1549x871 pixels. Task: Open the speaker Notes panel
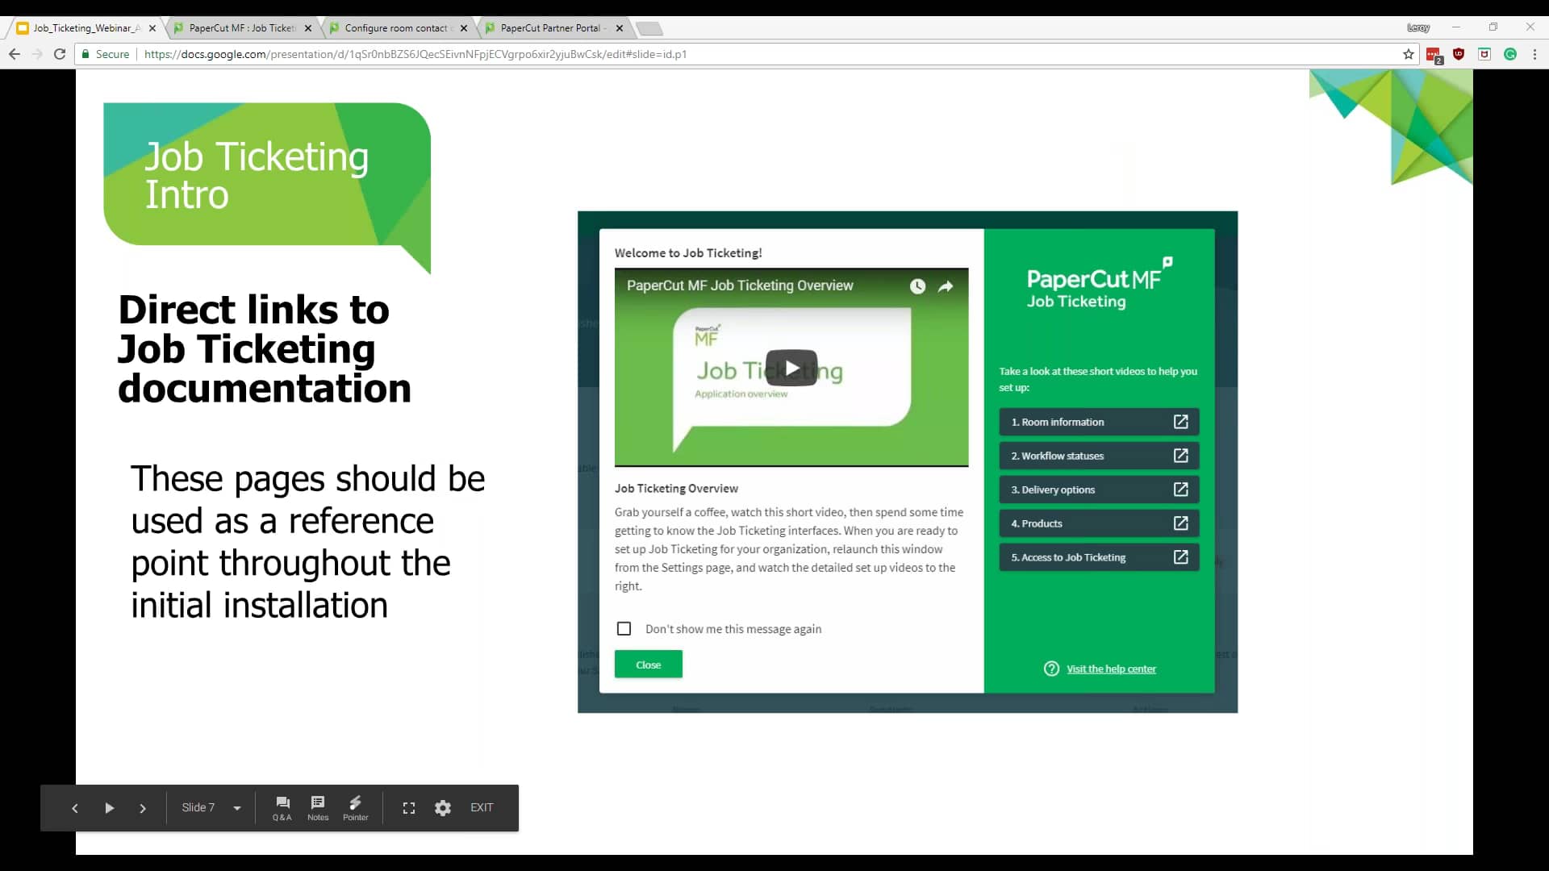click(x=318, y=807)
